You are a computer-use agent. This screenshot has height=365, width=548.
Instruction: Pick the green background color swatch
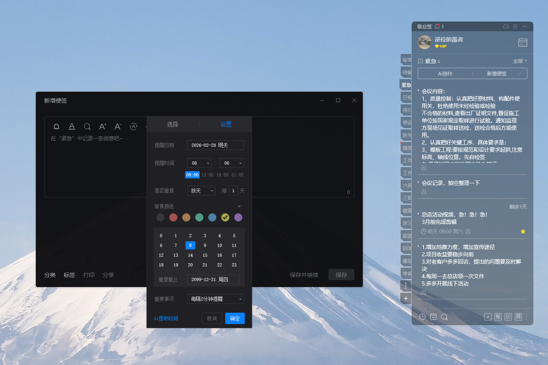199,217
